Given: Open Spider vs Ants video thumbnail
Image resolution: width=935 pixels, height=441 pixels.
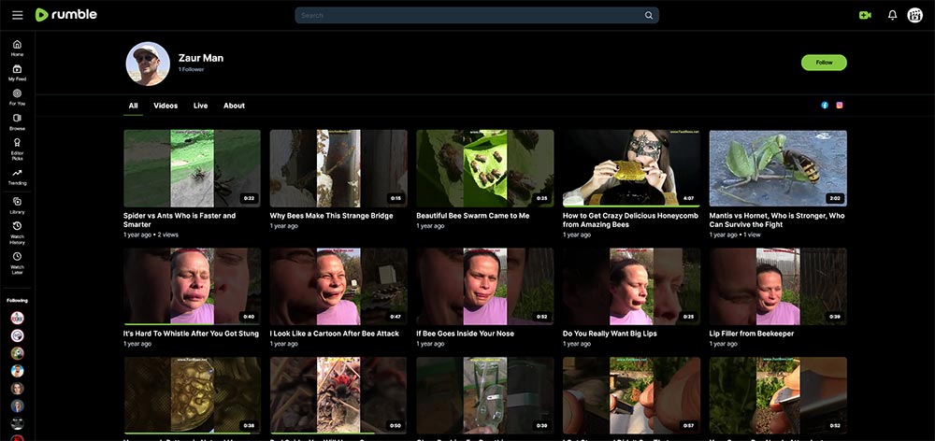Looking at the screenshot, I should (192, 168).
